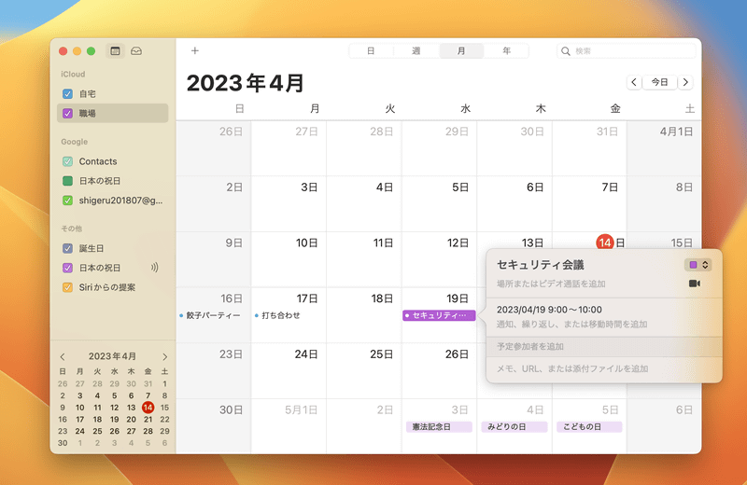Click 予定参加者を追加 field
The image size is (747, 485).
tap(604, 347)
